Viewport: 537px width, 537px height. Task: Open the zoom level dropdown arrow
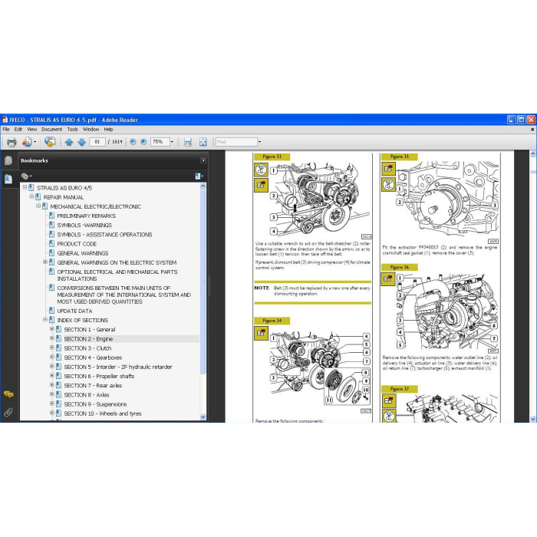click(172, 142)
